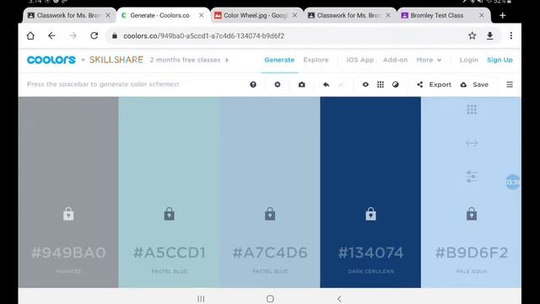This screenshot has height=304, width=540.
Task: Switch to the Generate tab
Action: click(279, 60)
